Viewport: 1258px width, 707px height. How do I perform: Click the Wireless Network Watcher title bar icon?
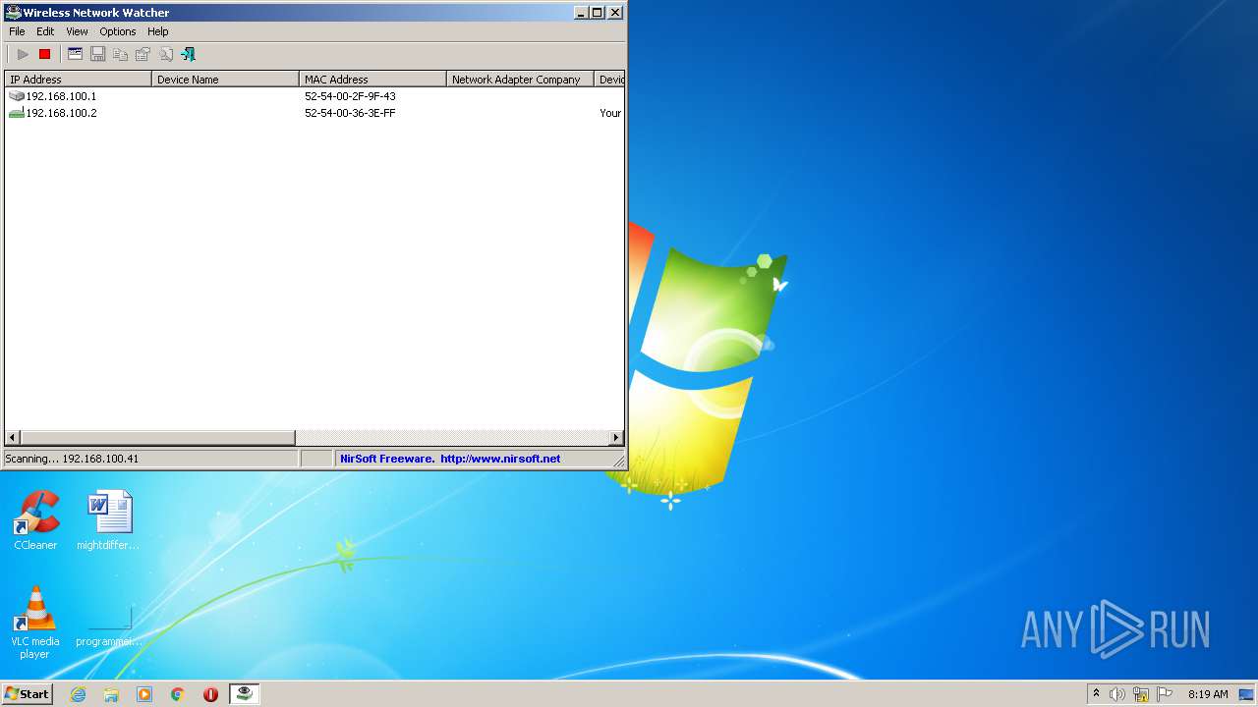click(x=13, y=13)
